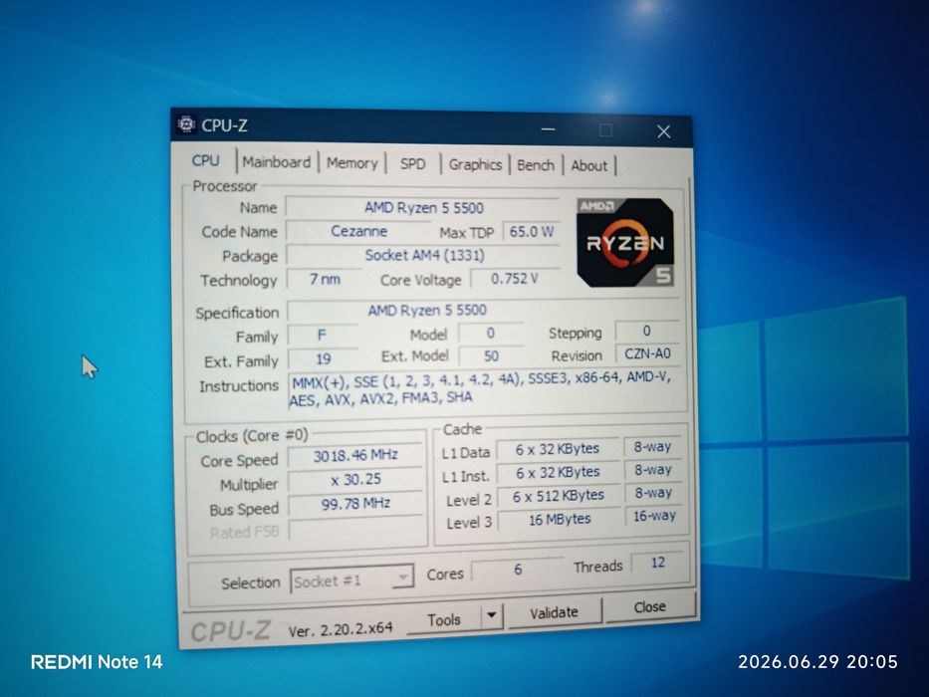
Task: Click the Revision value CZN-A0
Action: 647,353
